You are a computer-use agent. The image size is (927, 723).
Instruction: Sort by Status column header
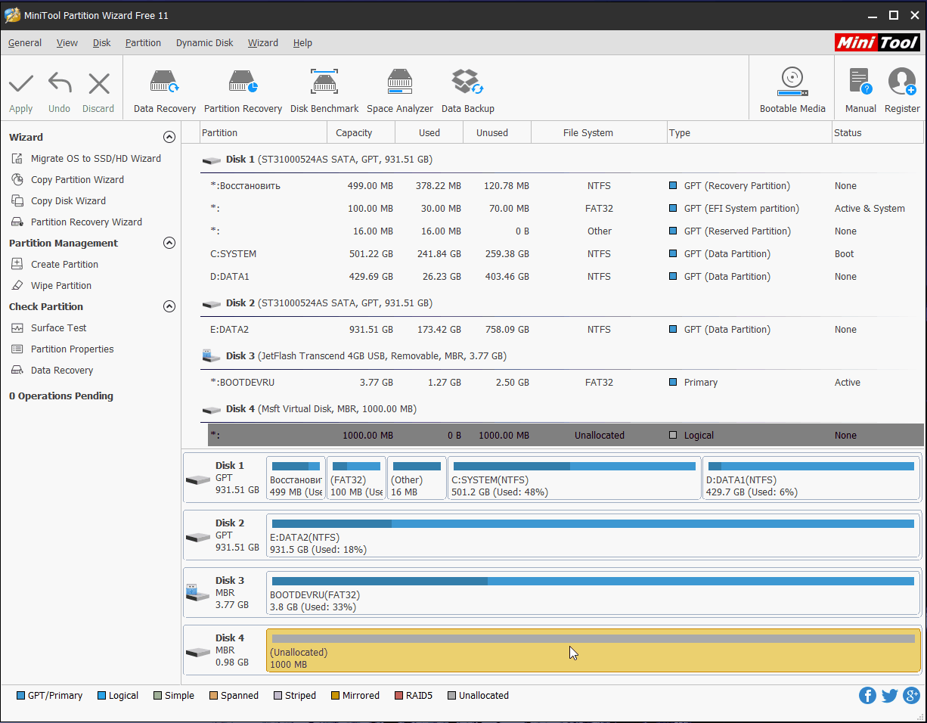pos(878,132)
